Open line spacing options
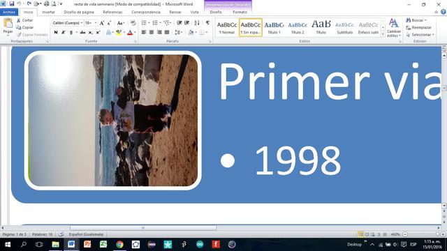Image resolution: width=447 pixels, height=251 pixels. coord(178,33)
